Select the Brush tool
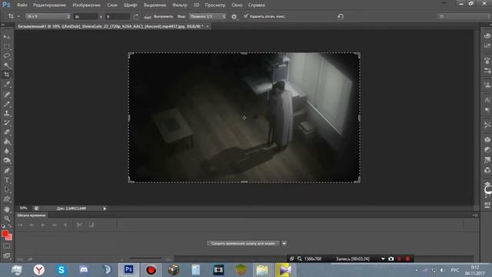 7,104
